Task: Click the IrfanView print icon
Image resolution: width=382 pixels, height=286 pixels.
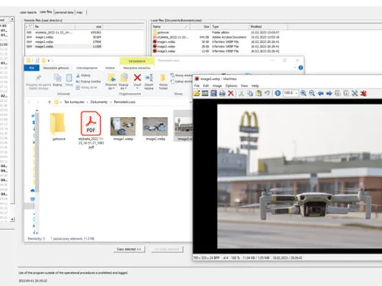Action: click(x=222, y=94)
